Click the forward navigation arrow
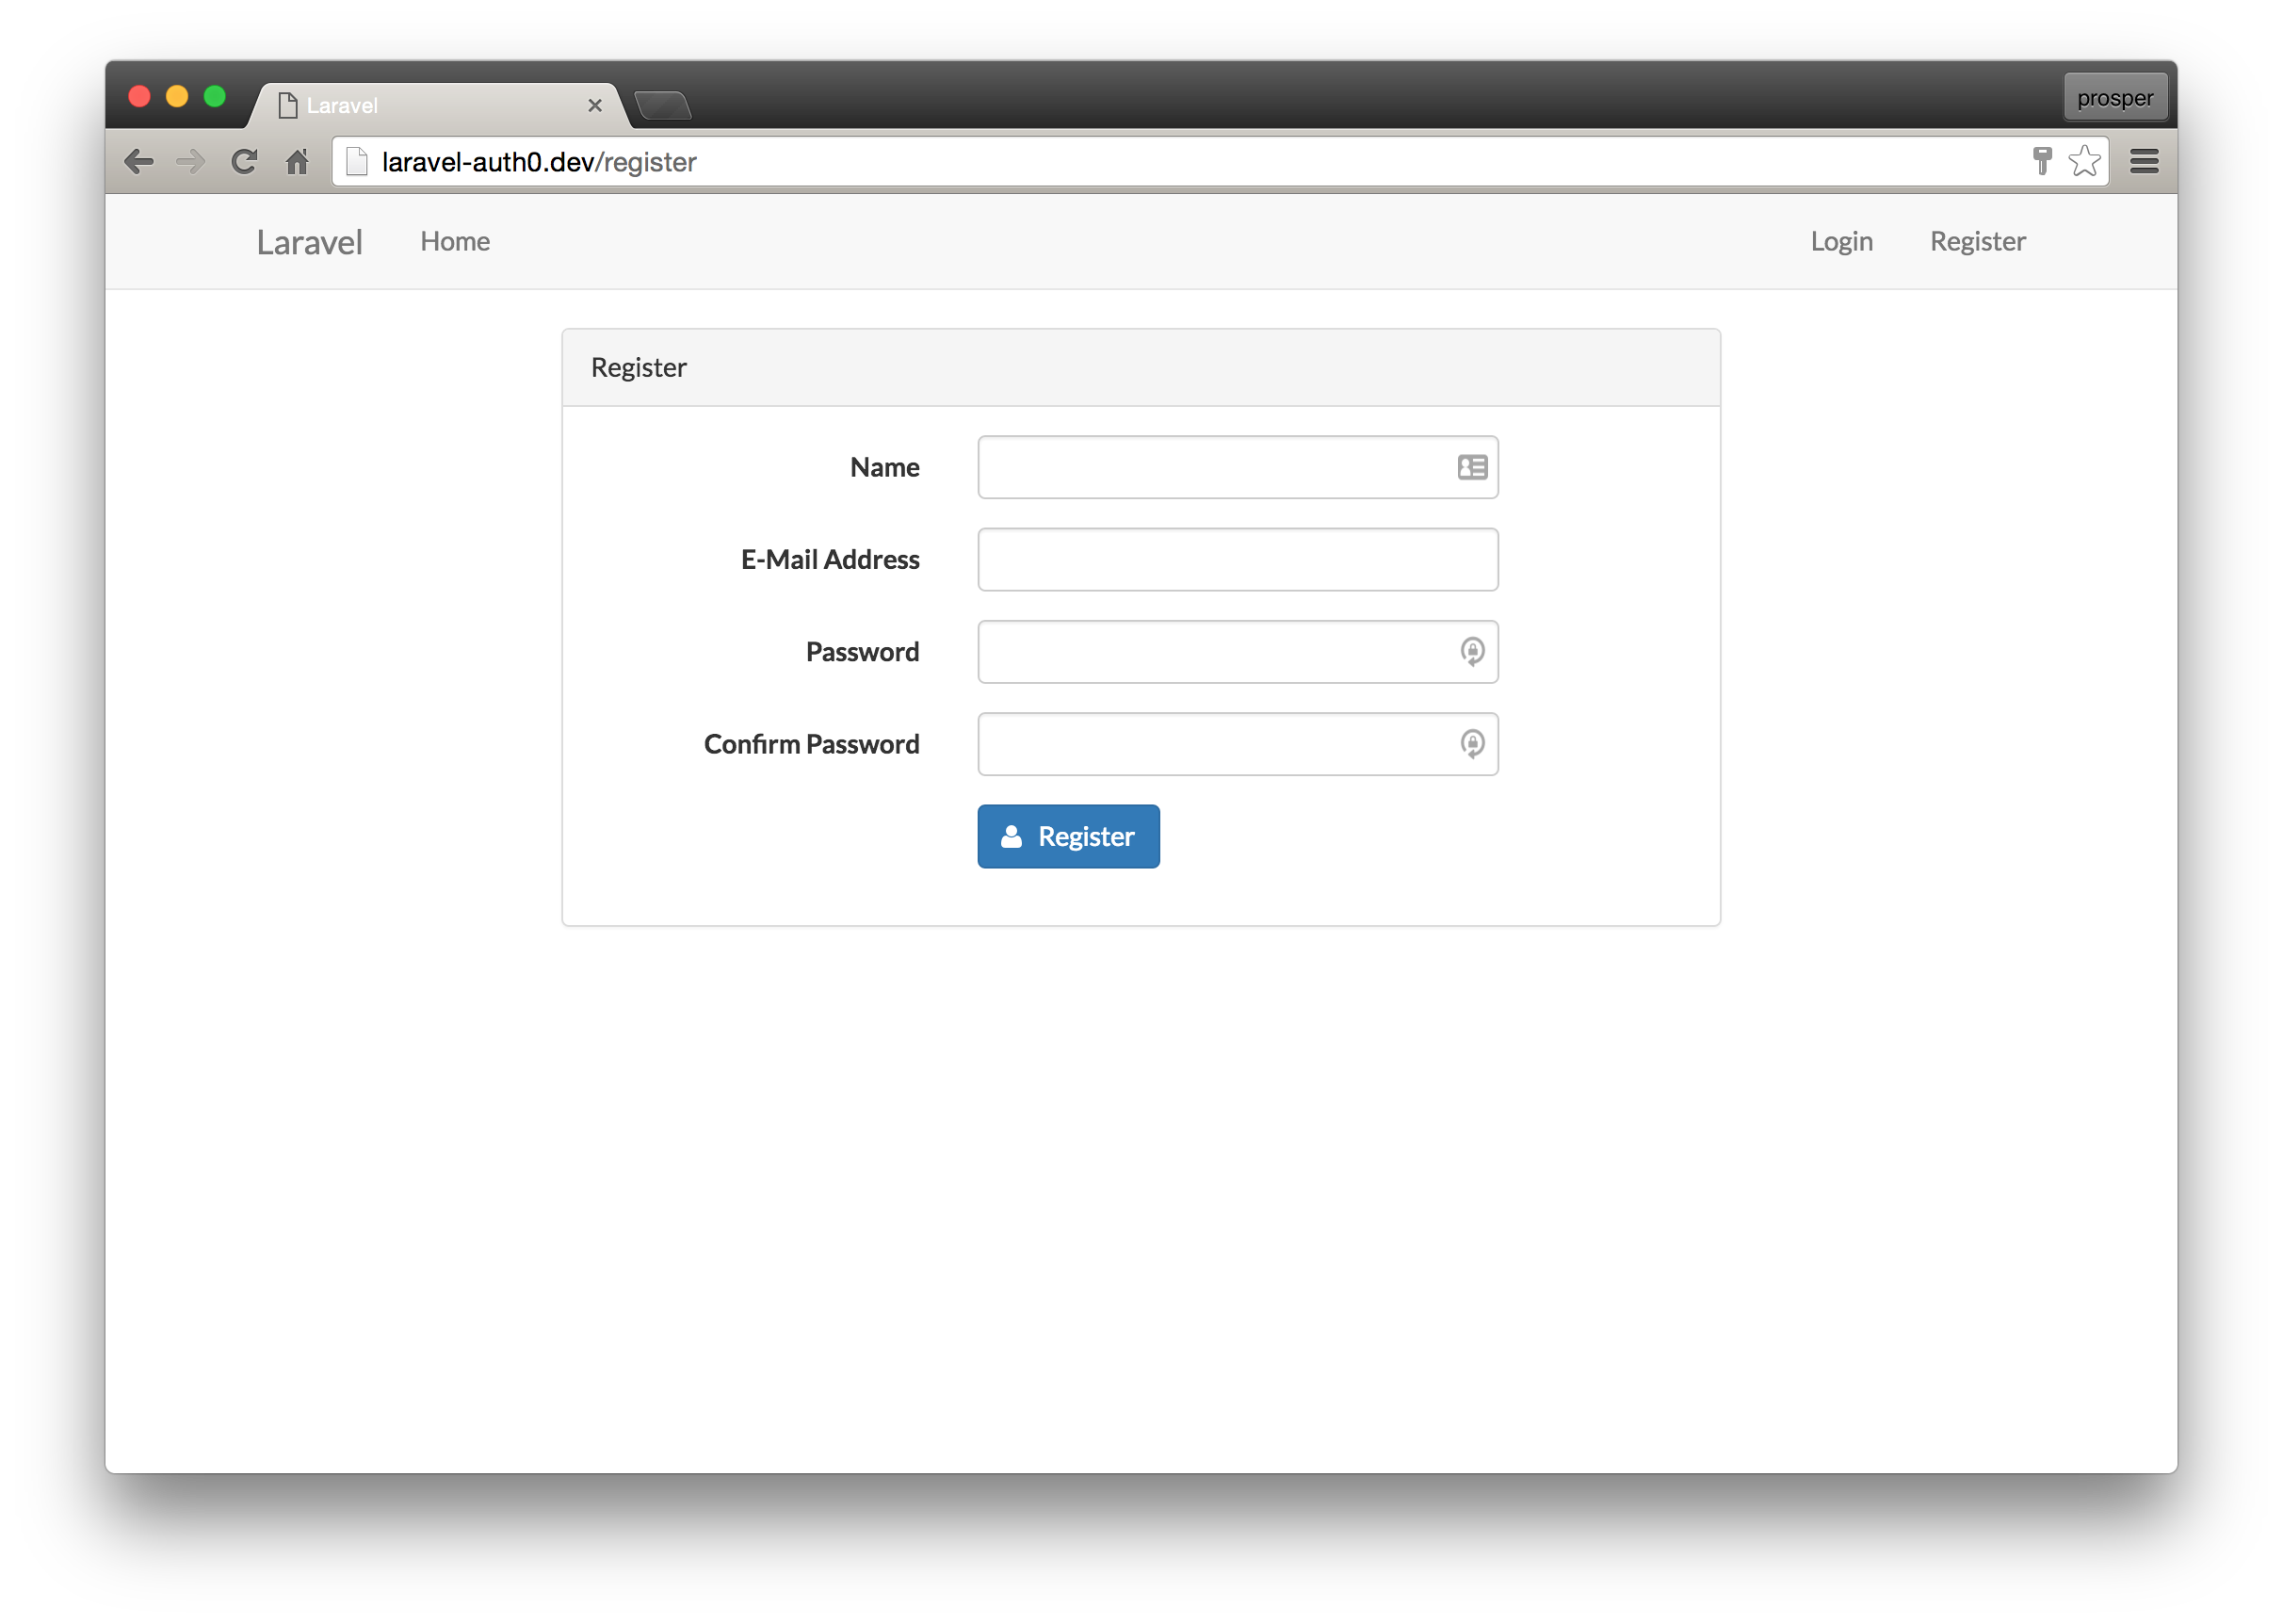The height and width of the screenshot is (1624, 2283). click(x=190, y=161)
